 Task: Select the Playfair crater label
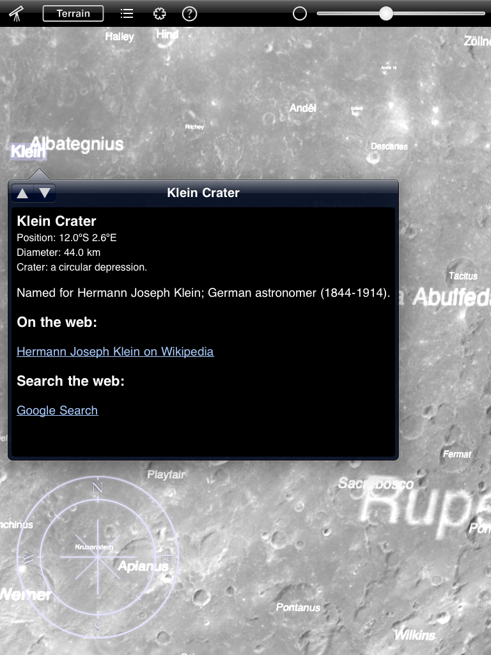[x=166, y=475]
